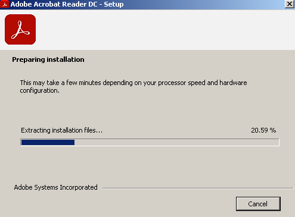Click the white swoosh symbol inside red logo
The width and height of the screenshot is (295, 217).
tap(20, 30)
